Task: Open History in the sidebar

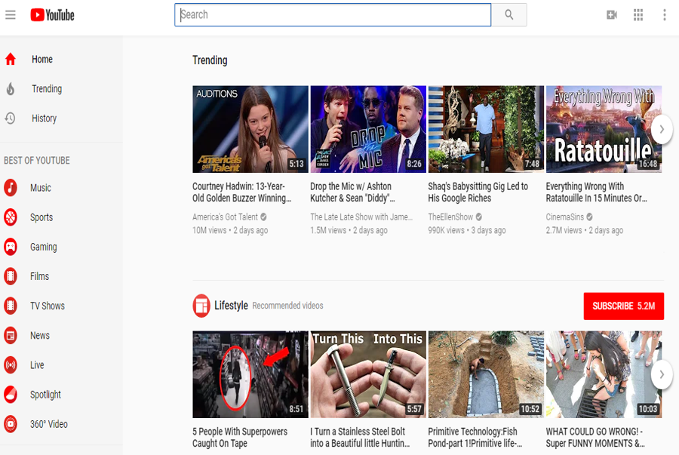Action: click(x=45, y=118)
